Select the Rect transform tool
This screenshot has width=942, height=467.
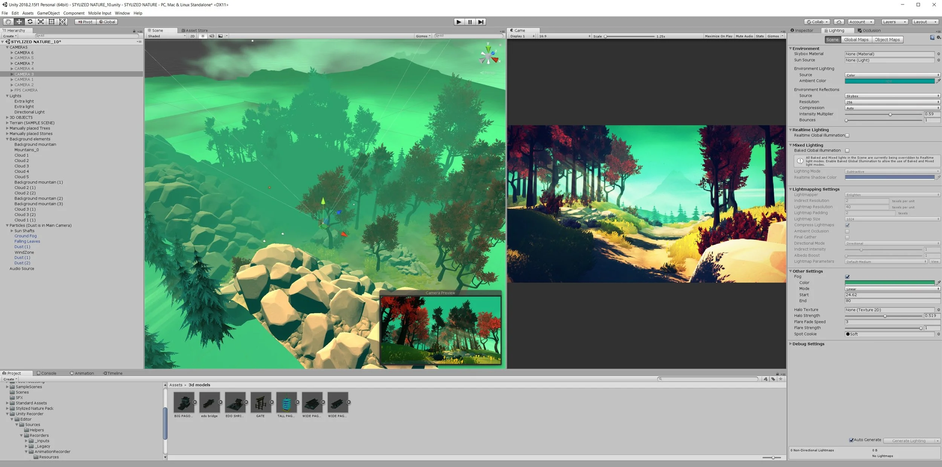click(52, 21)
